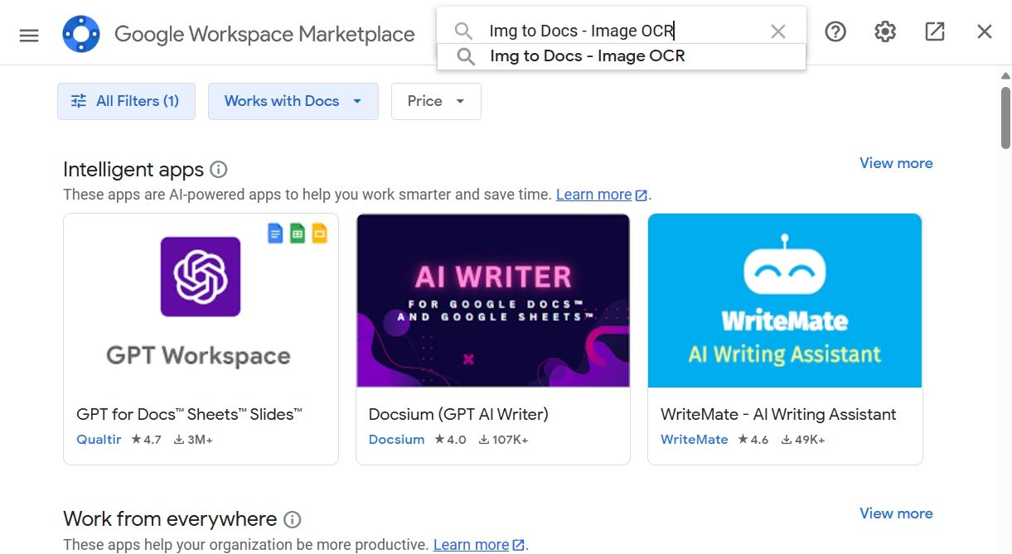Click the info icon beside Work from everywhere
The width and height of the screenshot is (1012, 554).
click(292, 519)
